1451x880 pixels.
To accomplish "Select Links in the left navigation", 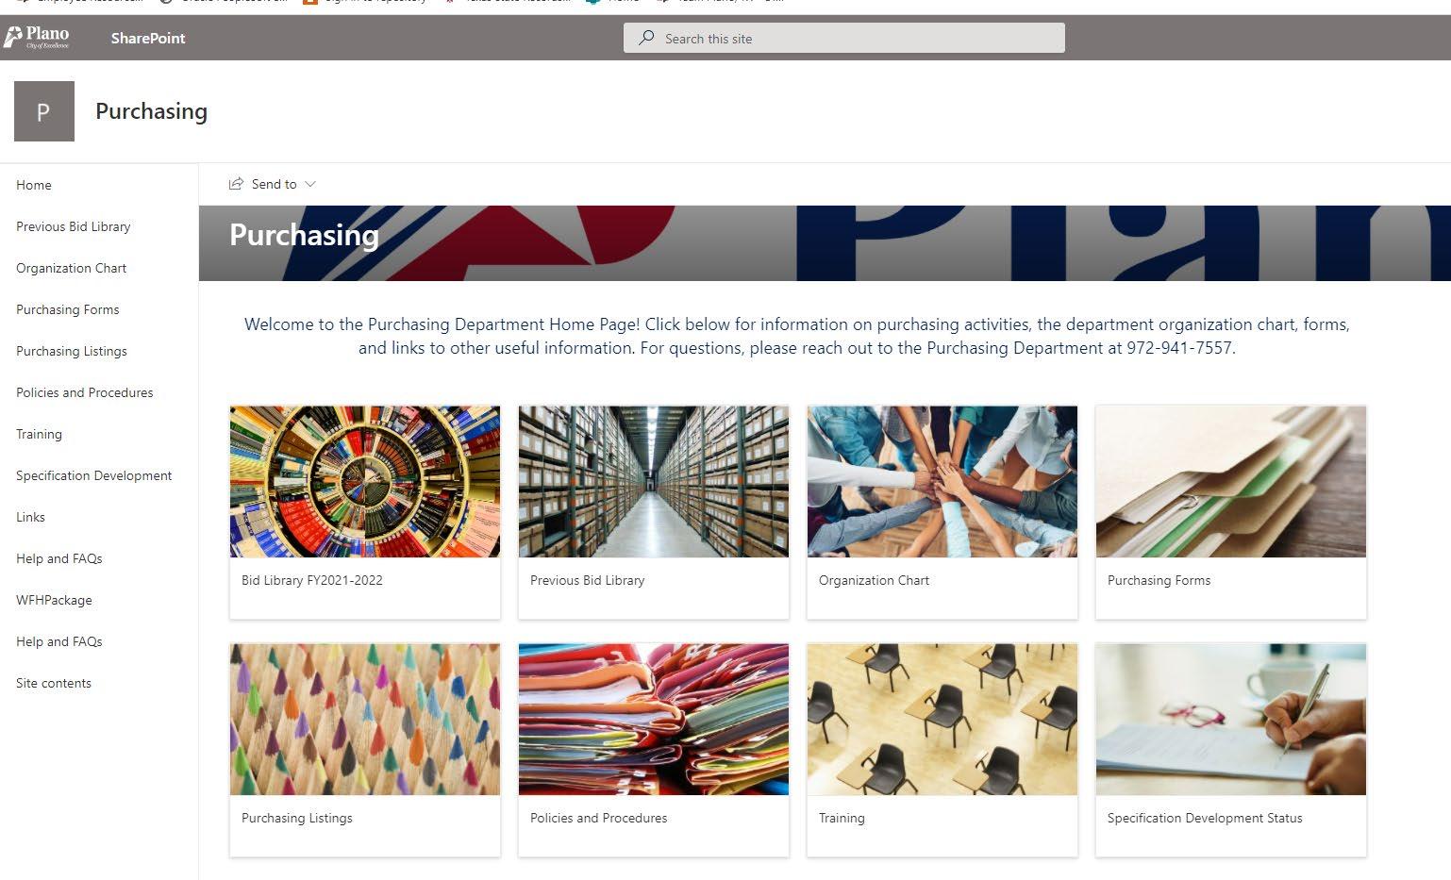I will (30, 517).
